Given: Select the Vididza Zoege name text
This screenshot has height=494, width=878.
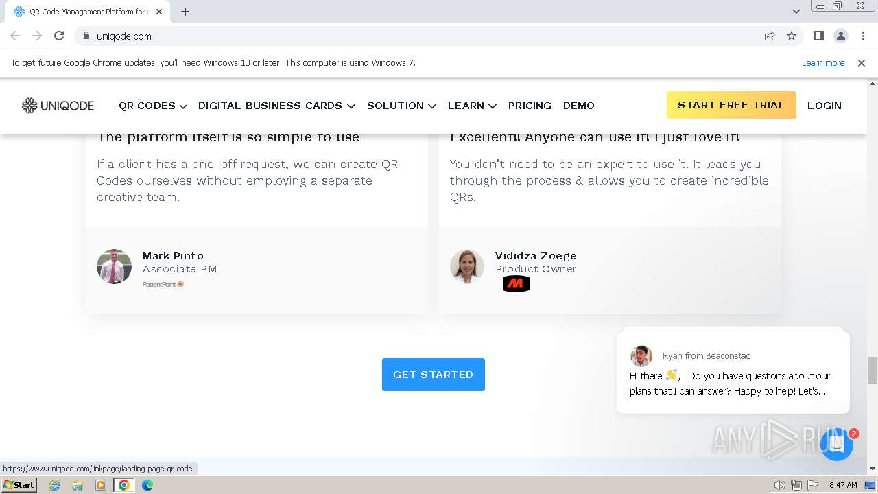Looking at the screenshot, I should pyautogui.click(x=536, y=255).
